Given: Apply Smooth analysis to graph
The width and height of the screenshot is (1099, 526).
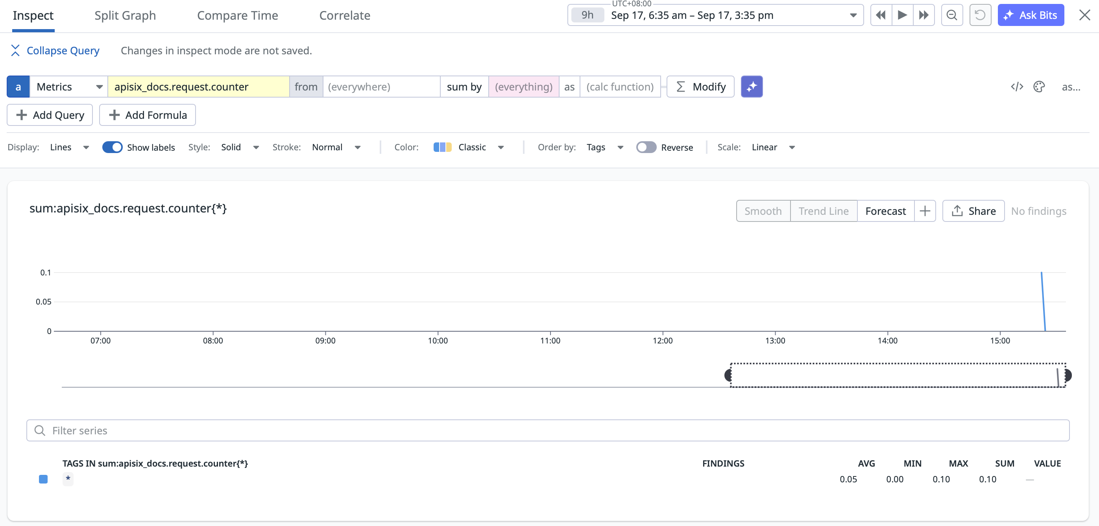Looking at the screenshot, I should (763, 211).
